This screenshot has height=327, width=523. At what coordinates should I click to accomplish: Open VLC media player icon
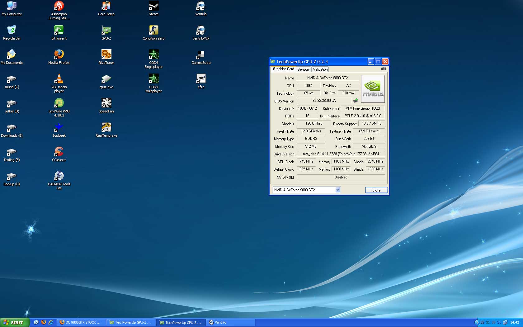(x=59, y=83)
